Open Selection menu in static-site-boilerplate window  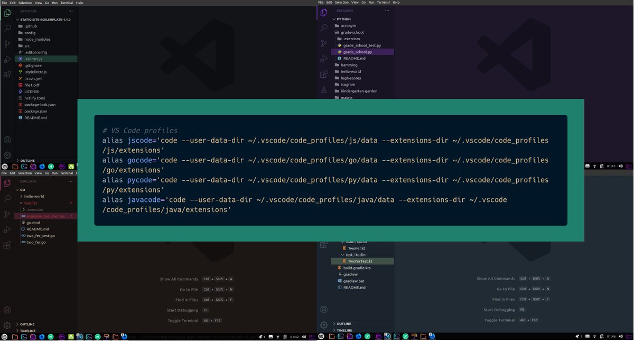point(25,3)
